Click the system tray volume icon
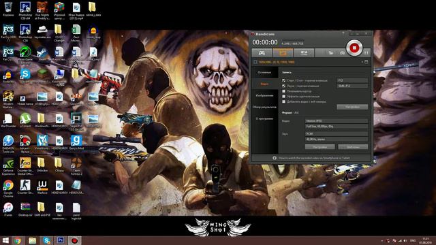The height and width of the screenshot is (245, 436). [405, 240]
